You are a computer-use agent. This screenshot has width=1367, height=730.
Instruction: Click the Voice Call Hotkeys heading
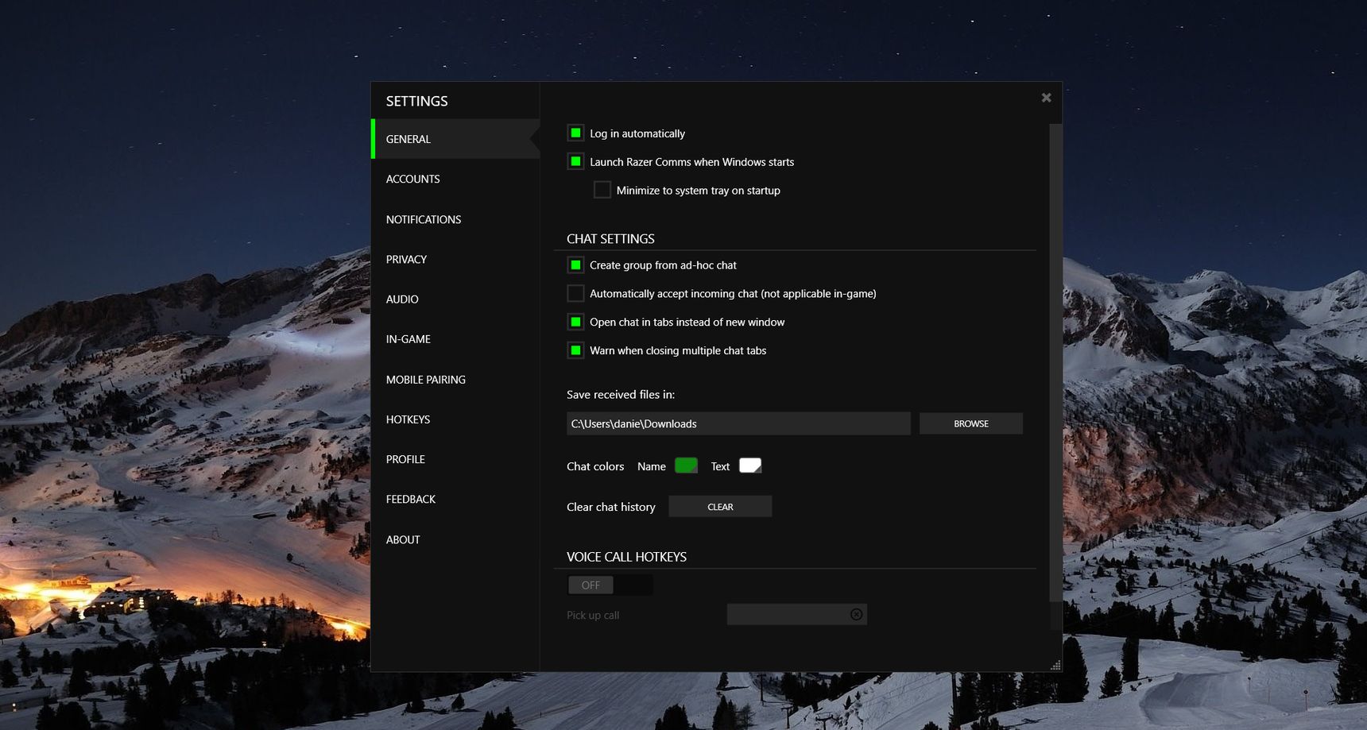(x=626, y=557)
